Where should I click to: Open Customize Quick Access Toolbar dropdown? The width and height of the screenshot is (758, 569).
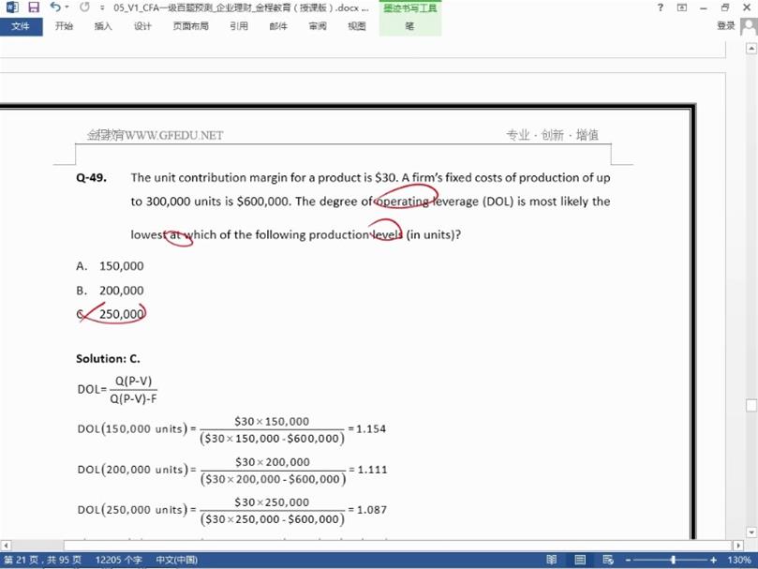pos(102,7)
